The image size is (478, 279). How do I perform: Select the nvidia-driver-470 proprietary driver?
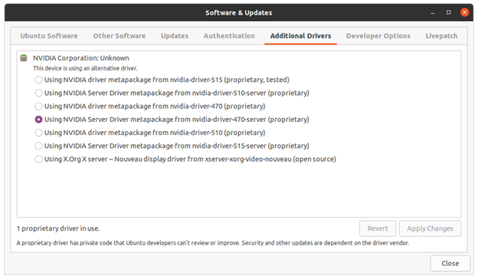pos(38,107)
